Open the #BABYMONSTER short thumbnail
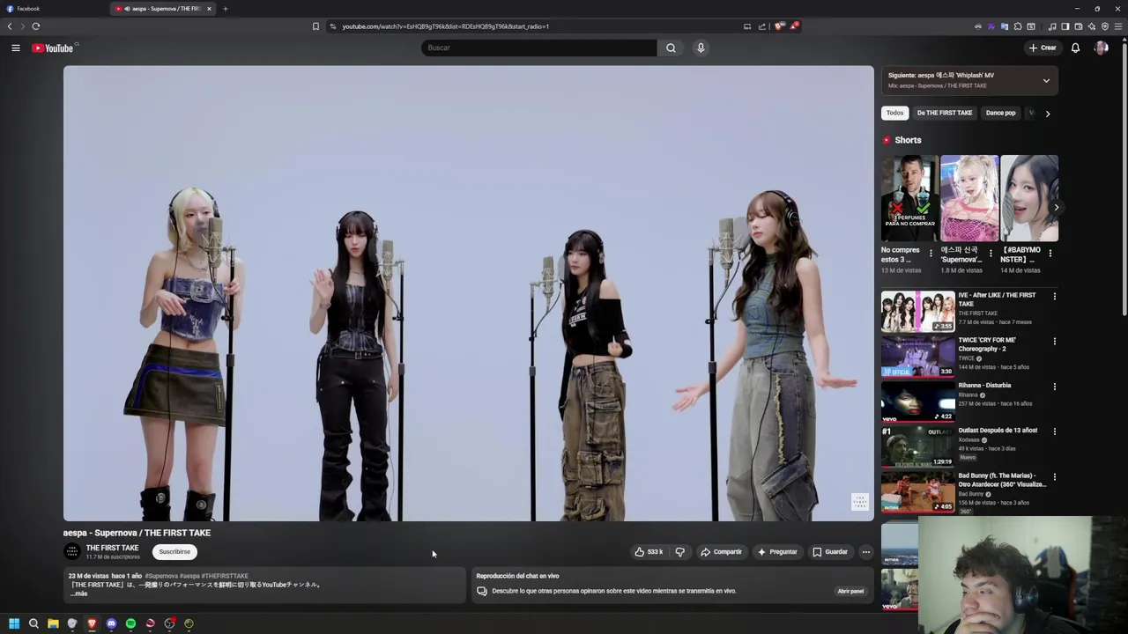This screenshot has width=1128, height=634. click(1029, 198)
